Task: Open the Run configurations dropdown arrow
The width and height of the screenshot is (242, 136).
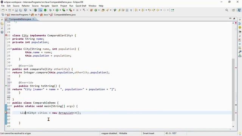Action: click(60, 10)
